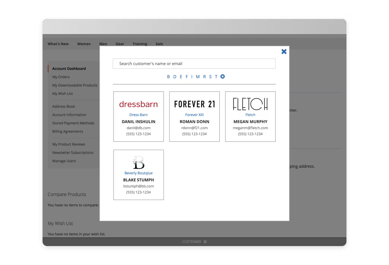Open the What's New menu
Screen dimensions: 389x265
[x=58, y=44]
